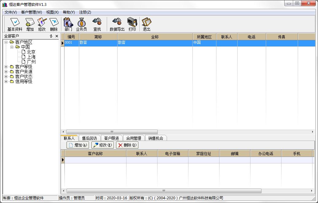Click left arrow of contacts grid scrollbar
The width and height of the screenshot is (318, 203).
64,191
